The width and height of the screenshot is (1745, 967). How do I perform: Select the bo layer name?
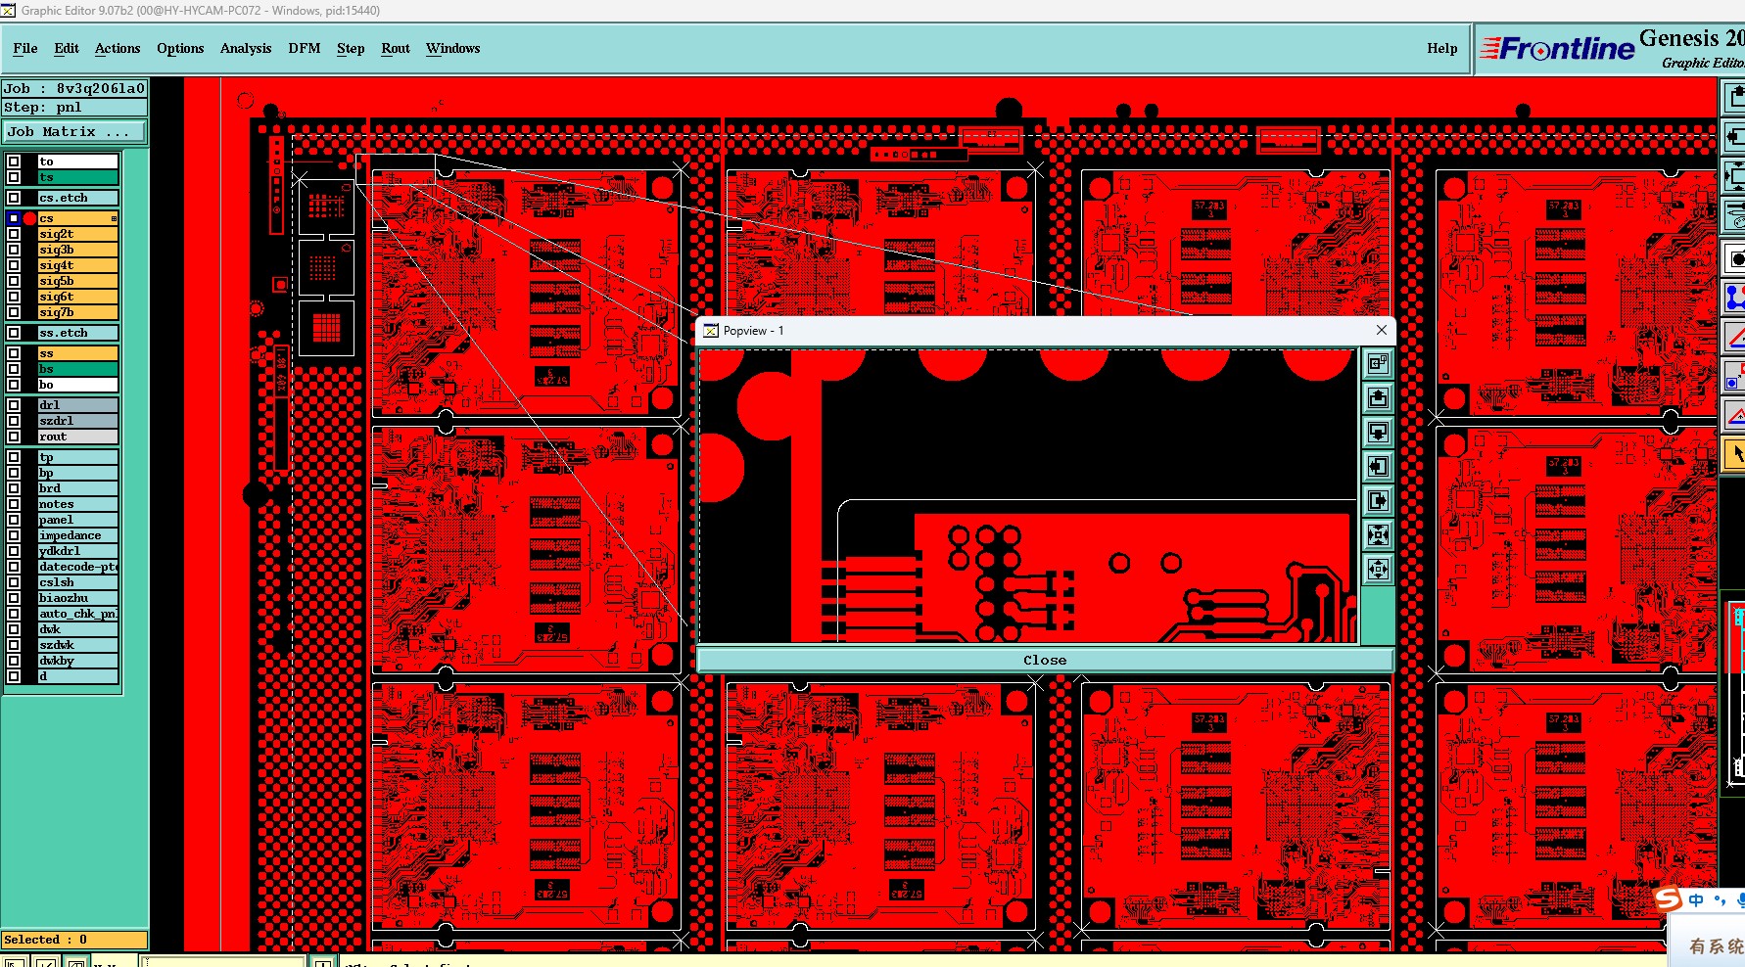coord(77,385)
